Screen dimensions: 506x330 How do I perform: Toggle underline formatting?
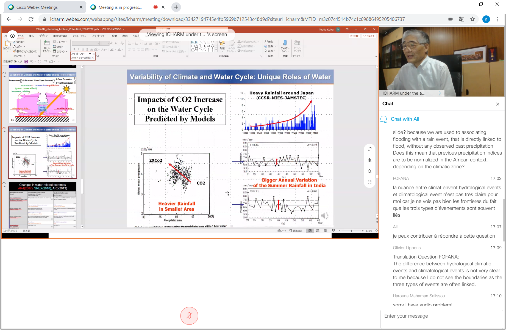(83, 50)
